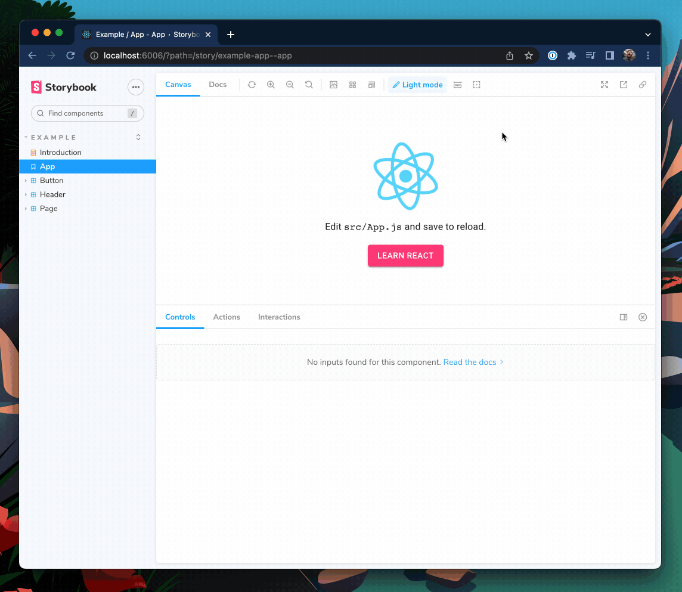This screenshot has height=592, width=682.
Task: Zoom in on the canvas
Action: coord(271,85)
